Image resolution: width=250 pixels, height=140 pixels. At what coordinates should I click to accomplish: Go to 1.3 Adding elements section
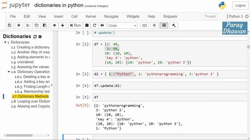30,57
